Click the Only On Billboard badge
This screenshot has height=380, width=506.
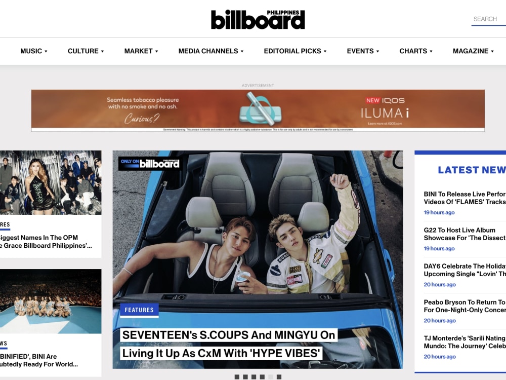pyautogui.click(x=149, y=164)
